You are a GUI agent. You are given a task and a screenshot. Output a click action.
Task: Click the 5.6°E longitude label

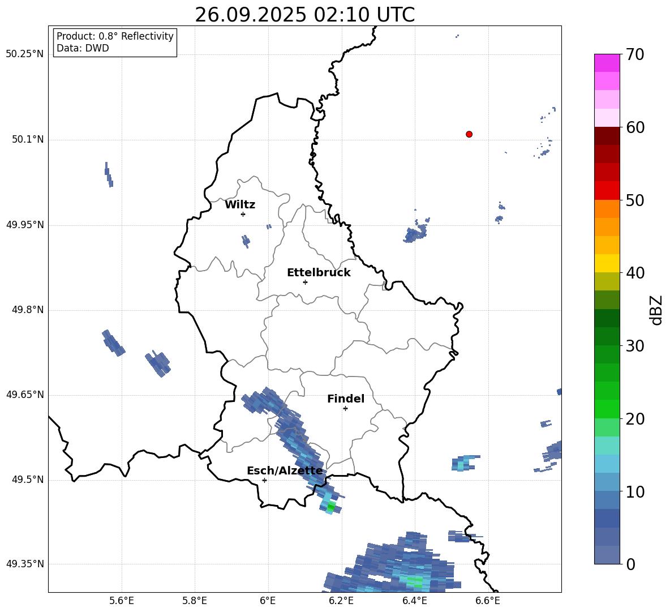[122, 601]
